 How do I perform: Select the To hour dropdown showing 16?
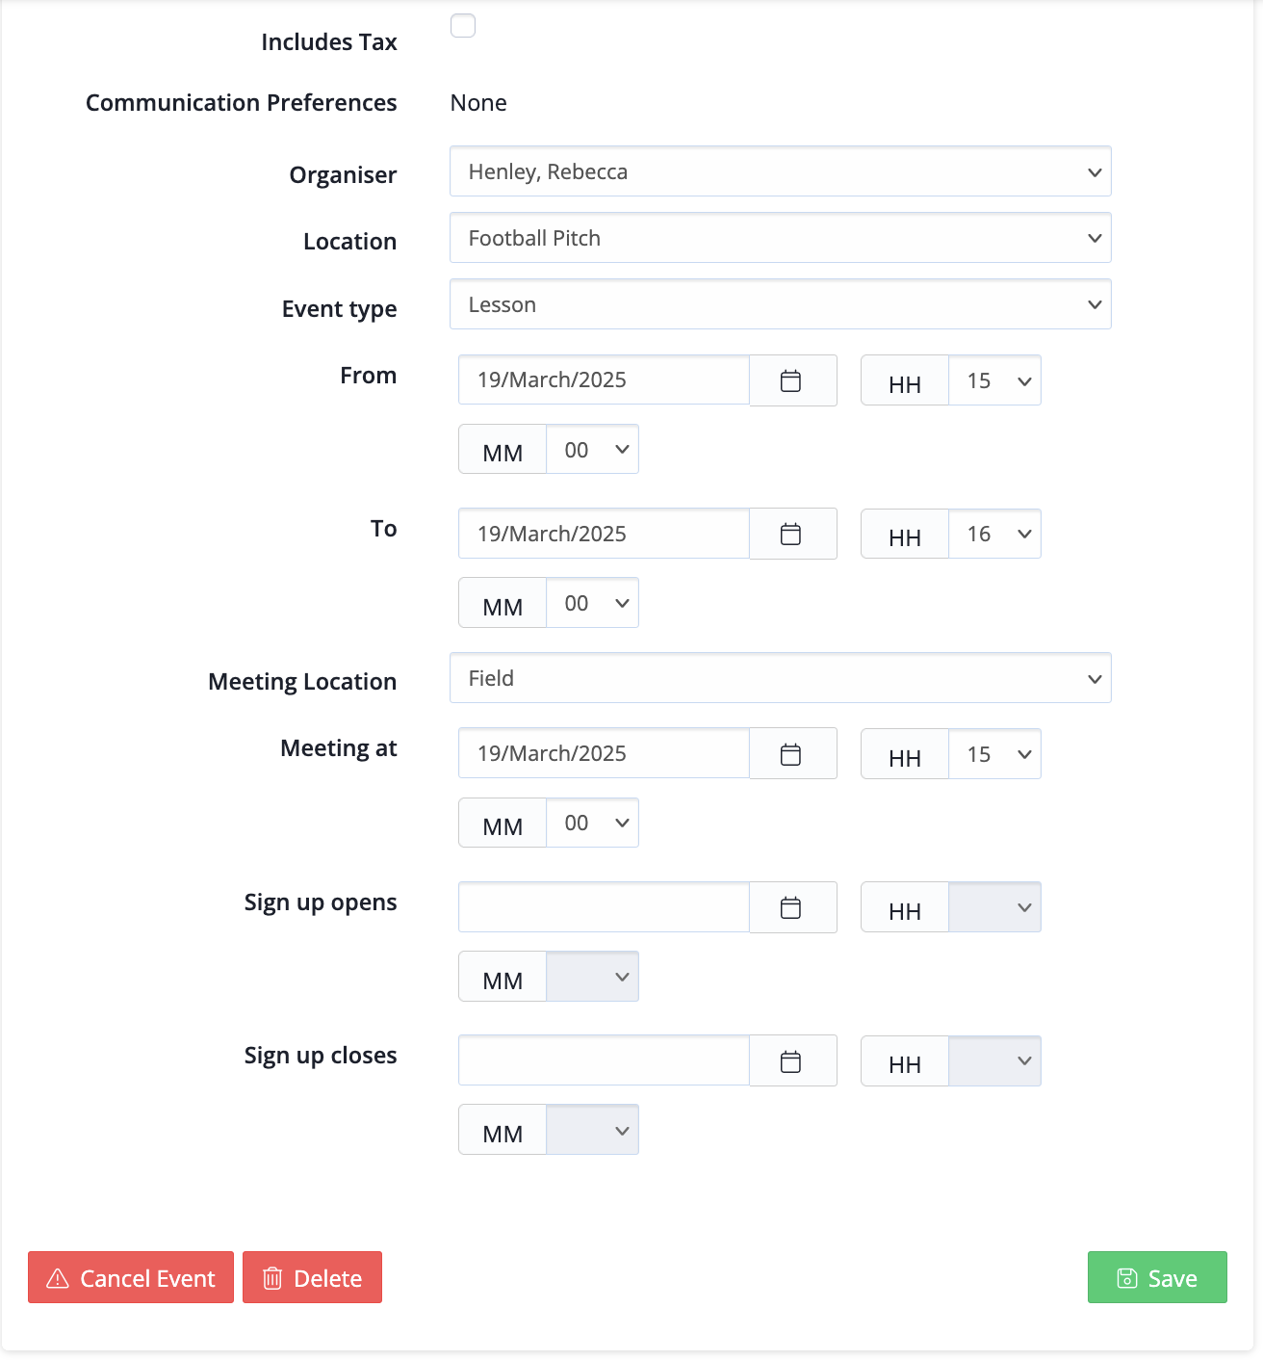pos(994,534)
